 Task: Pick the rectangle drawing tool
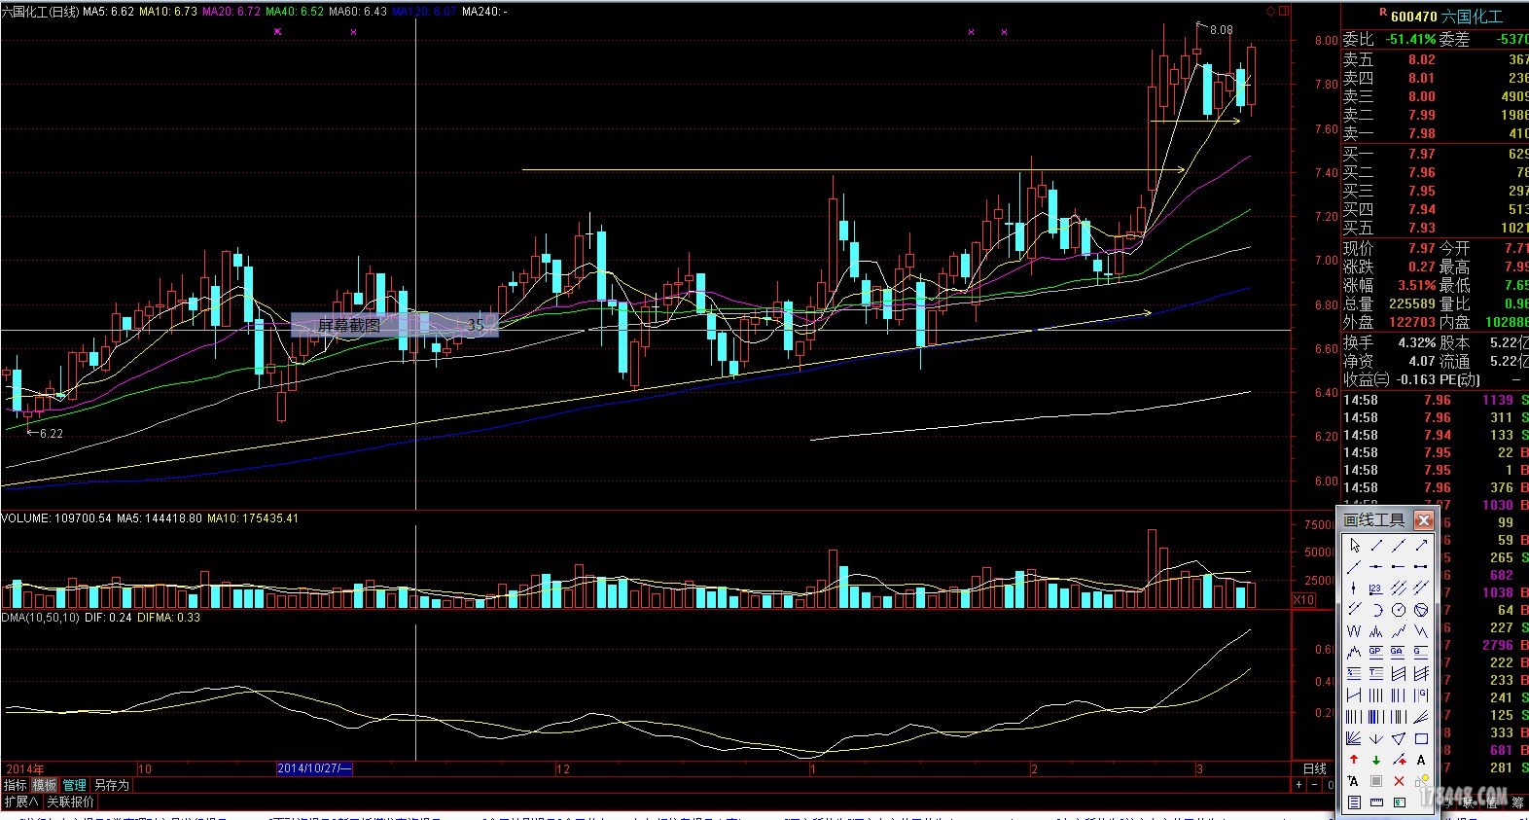pos(1421,738)
